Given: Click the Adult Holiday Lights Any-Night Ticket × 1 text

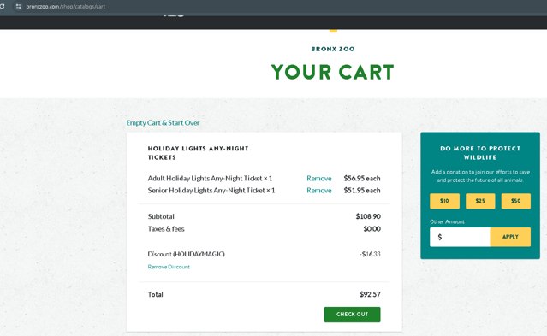Looking at the screenshot, I should pos(210,179).
